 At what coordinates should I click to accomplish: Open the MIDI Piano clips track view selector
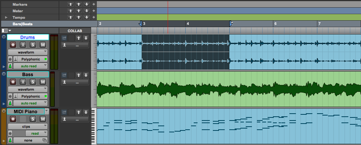(28, 127)
